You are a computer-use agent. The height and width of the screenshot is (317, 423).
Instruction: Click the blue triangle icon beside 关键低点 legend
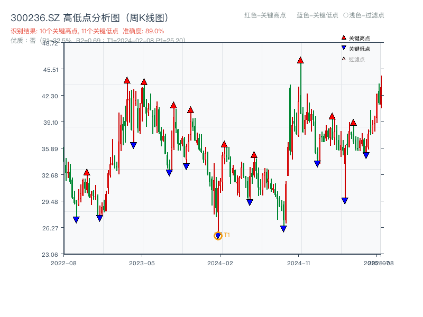click(344, 48)
